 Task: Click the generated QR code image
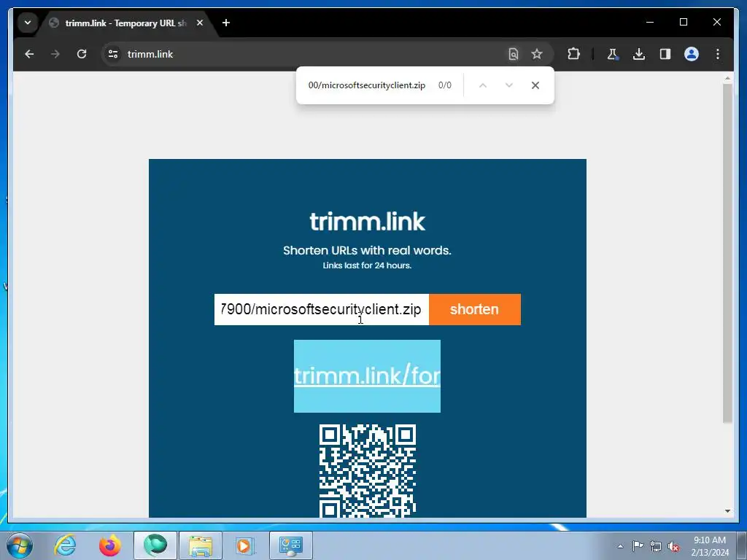pyautogui.click(x=368, y=470)
